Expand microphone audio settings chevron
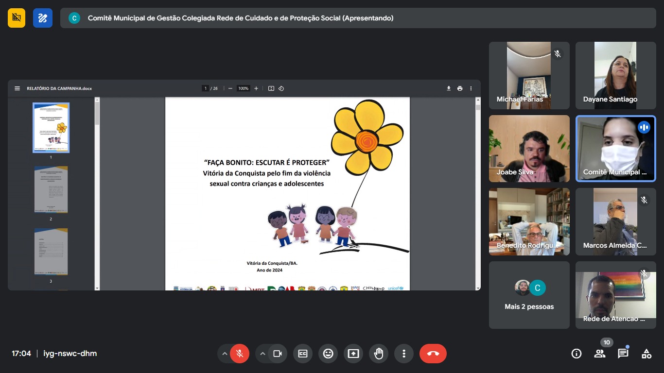Viewport: 664px width, 373px height. [225, 354]
